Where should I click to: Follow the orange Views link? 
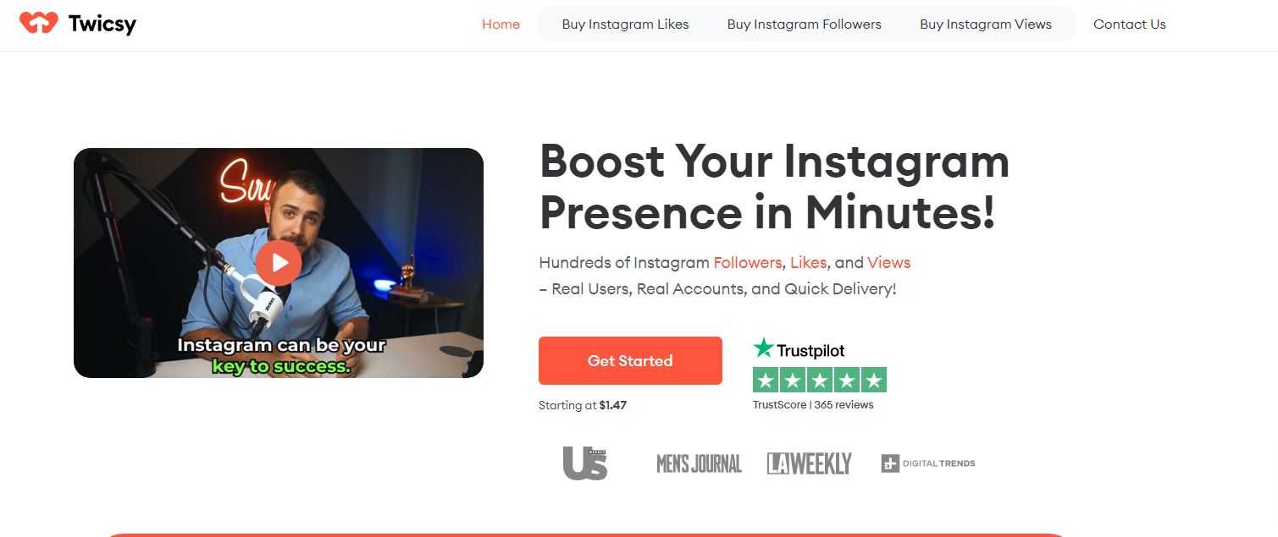coord(888,262)
